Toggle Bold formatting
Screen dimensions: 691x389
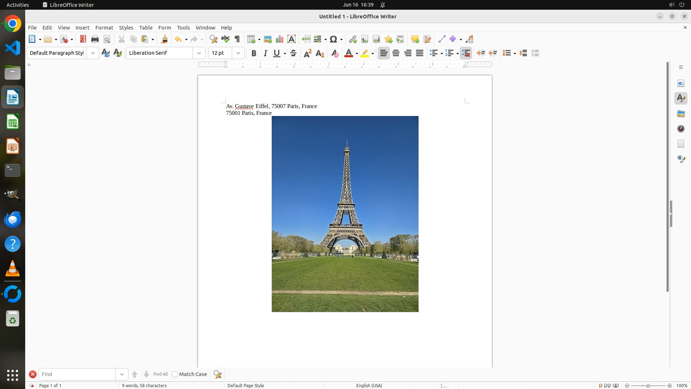[254, 53]
